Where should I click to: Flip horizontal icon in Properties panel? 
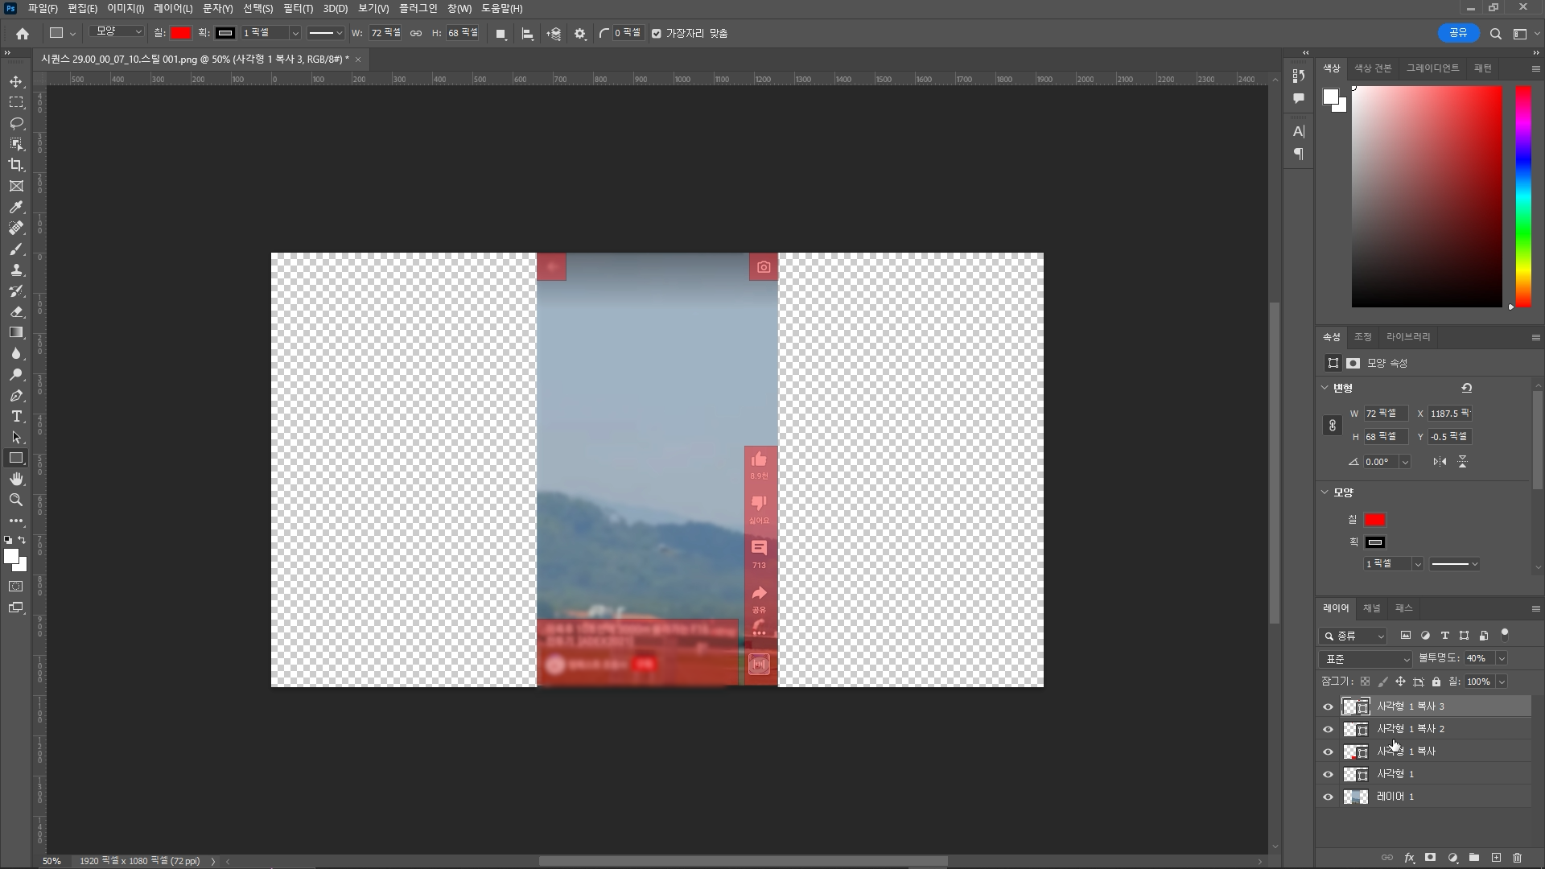point(1440,462)
